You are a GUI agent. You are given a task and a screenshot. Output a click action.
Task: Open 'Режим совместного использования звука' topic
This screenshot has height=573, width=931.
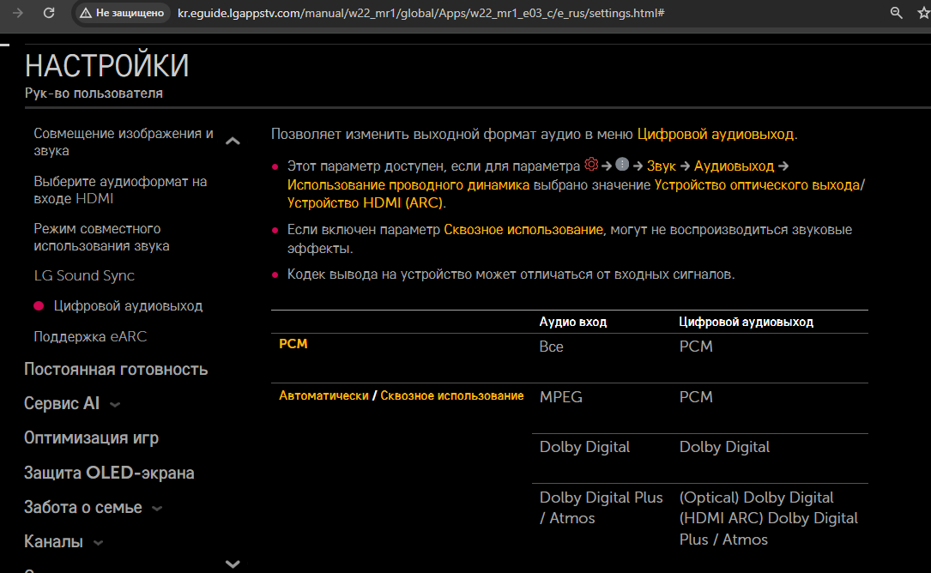pyautogui.click(x=101, y=238)
